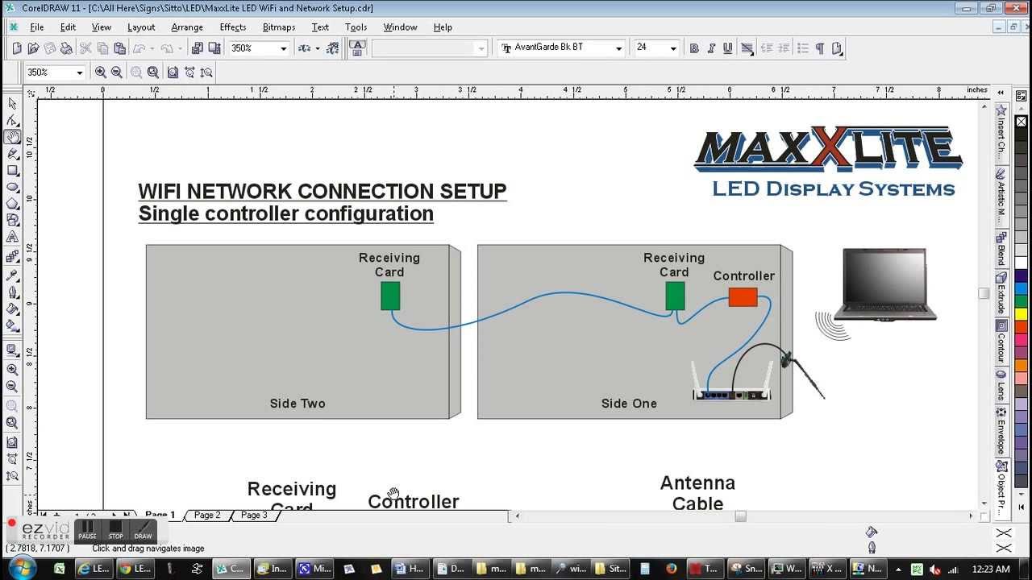This screenshot has width=1032, height=580.
Task: Select the Rectangle tool in toolbox
Action: tap(12, 171)
